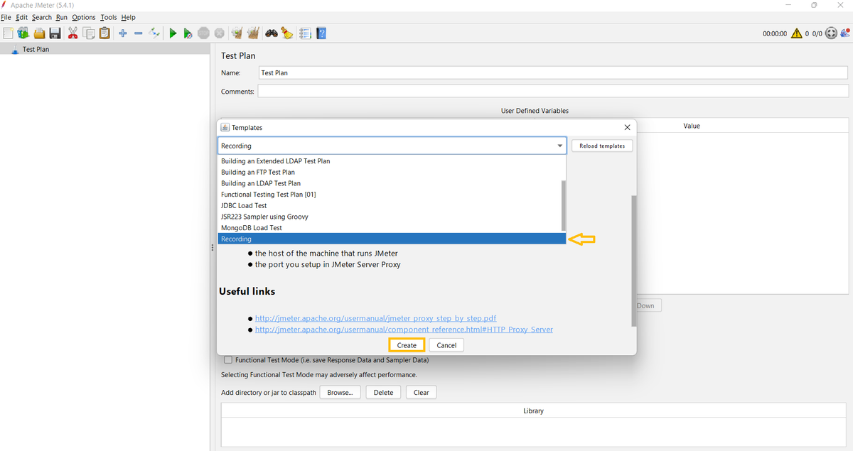Click the template dropdown list scrollbar
The image size is (853, 451).
point(564,205)
